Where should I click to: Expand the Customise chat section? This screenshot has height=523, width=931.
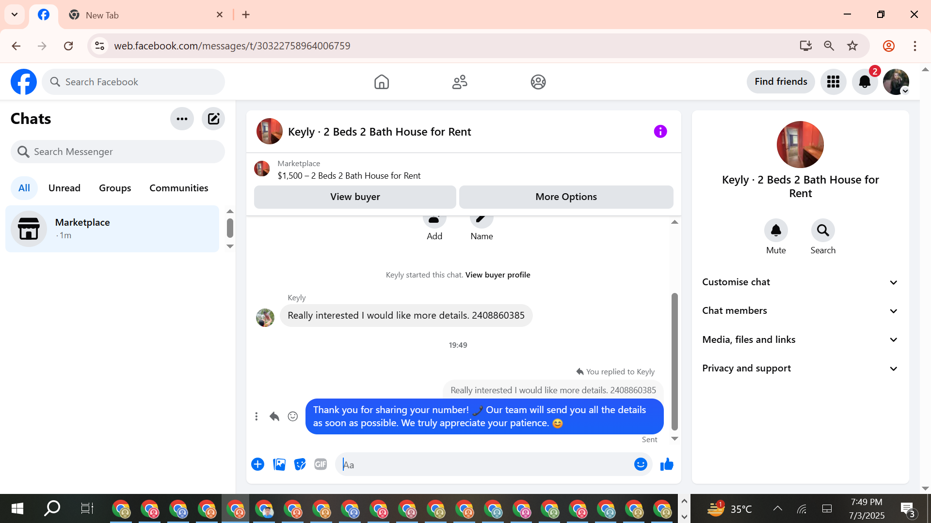tap(800, 282)
